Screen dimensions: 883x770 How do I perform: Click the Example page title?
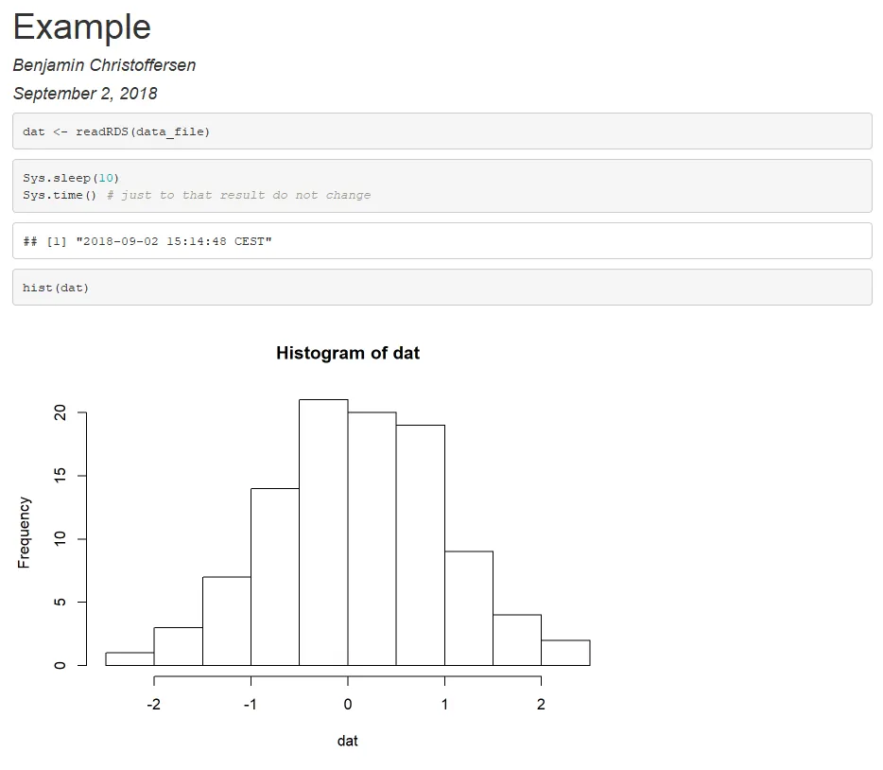coord(81,26)
